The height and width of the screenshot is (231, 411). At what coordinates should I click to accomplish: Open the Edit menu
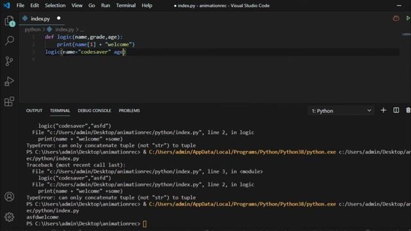point(34,6)
